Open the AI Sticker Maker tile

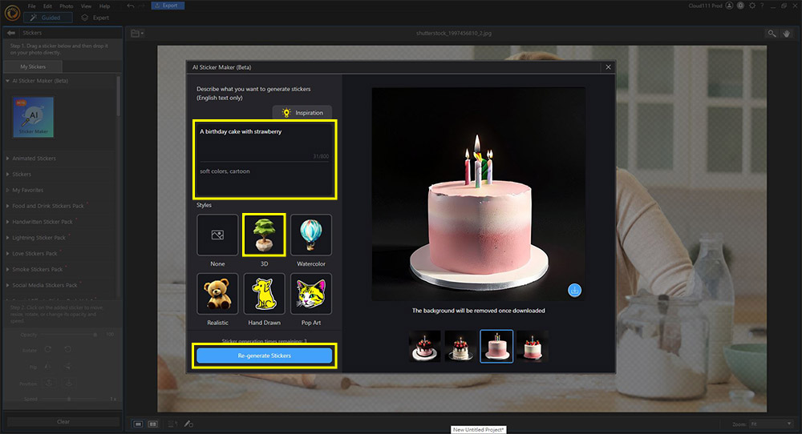(x=33, y=117)
